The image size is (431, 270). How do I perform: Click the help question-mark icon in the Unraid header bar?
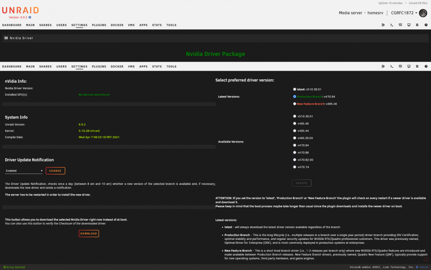(426, 25)
